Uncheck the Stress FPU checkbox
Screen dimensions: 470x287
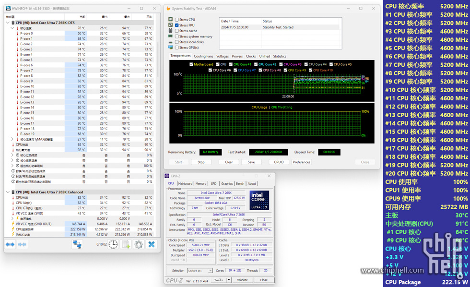coord(177,25)
